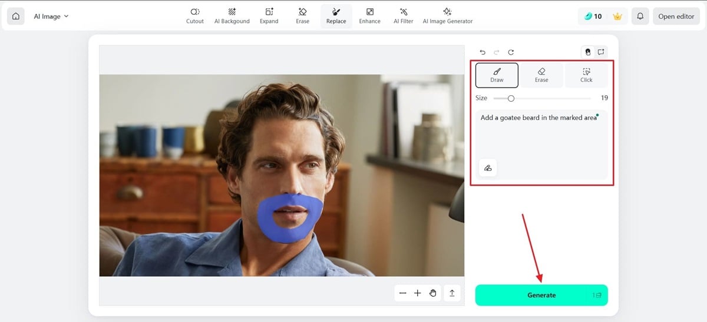Viewport: 707px width, 322px height.
Task: Select the Draw brush mode
Action: [x=497, y=75]
